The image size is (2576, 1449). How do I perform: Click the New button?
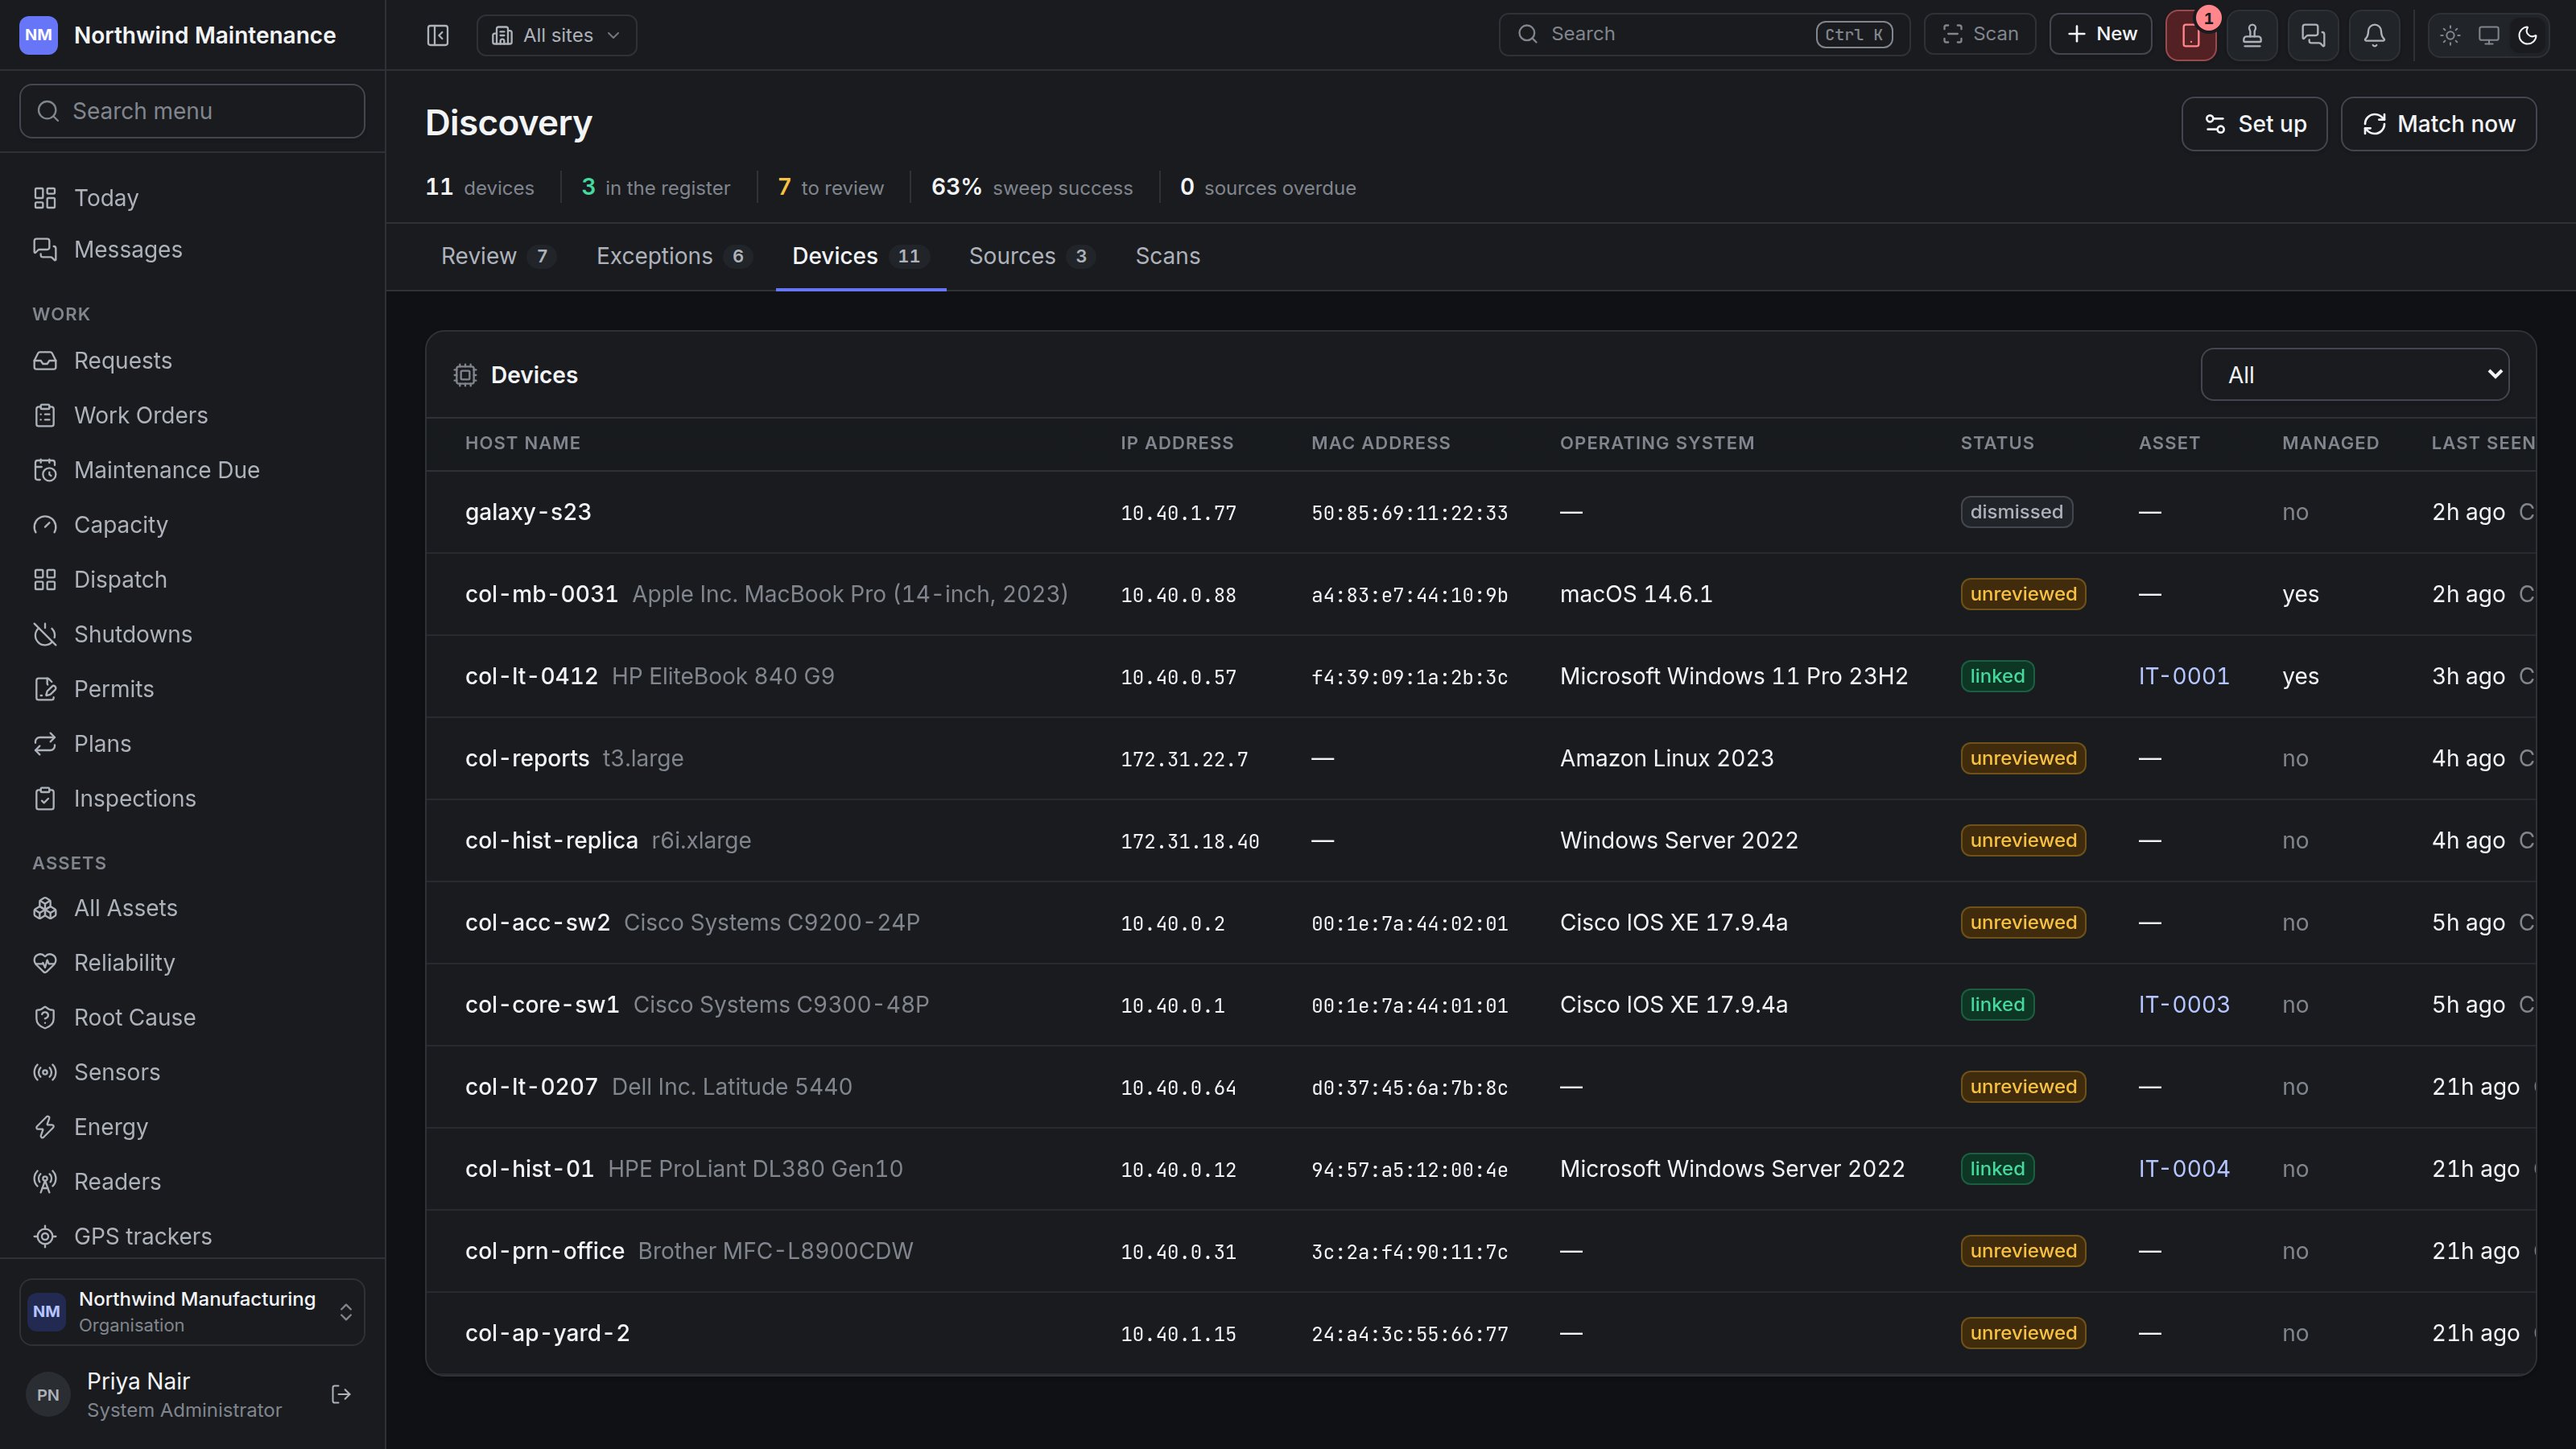point(2100,34)
